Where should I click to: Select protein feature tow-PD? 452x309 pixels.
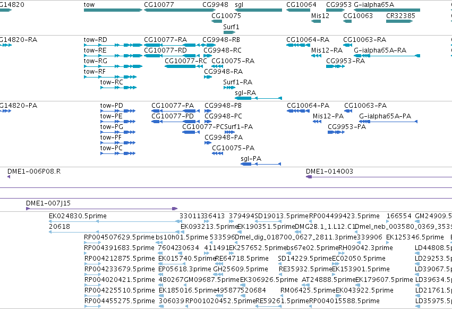(118, 111)
